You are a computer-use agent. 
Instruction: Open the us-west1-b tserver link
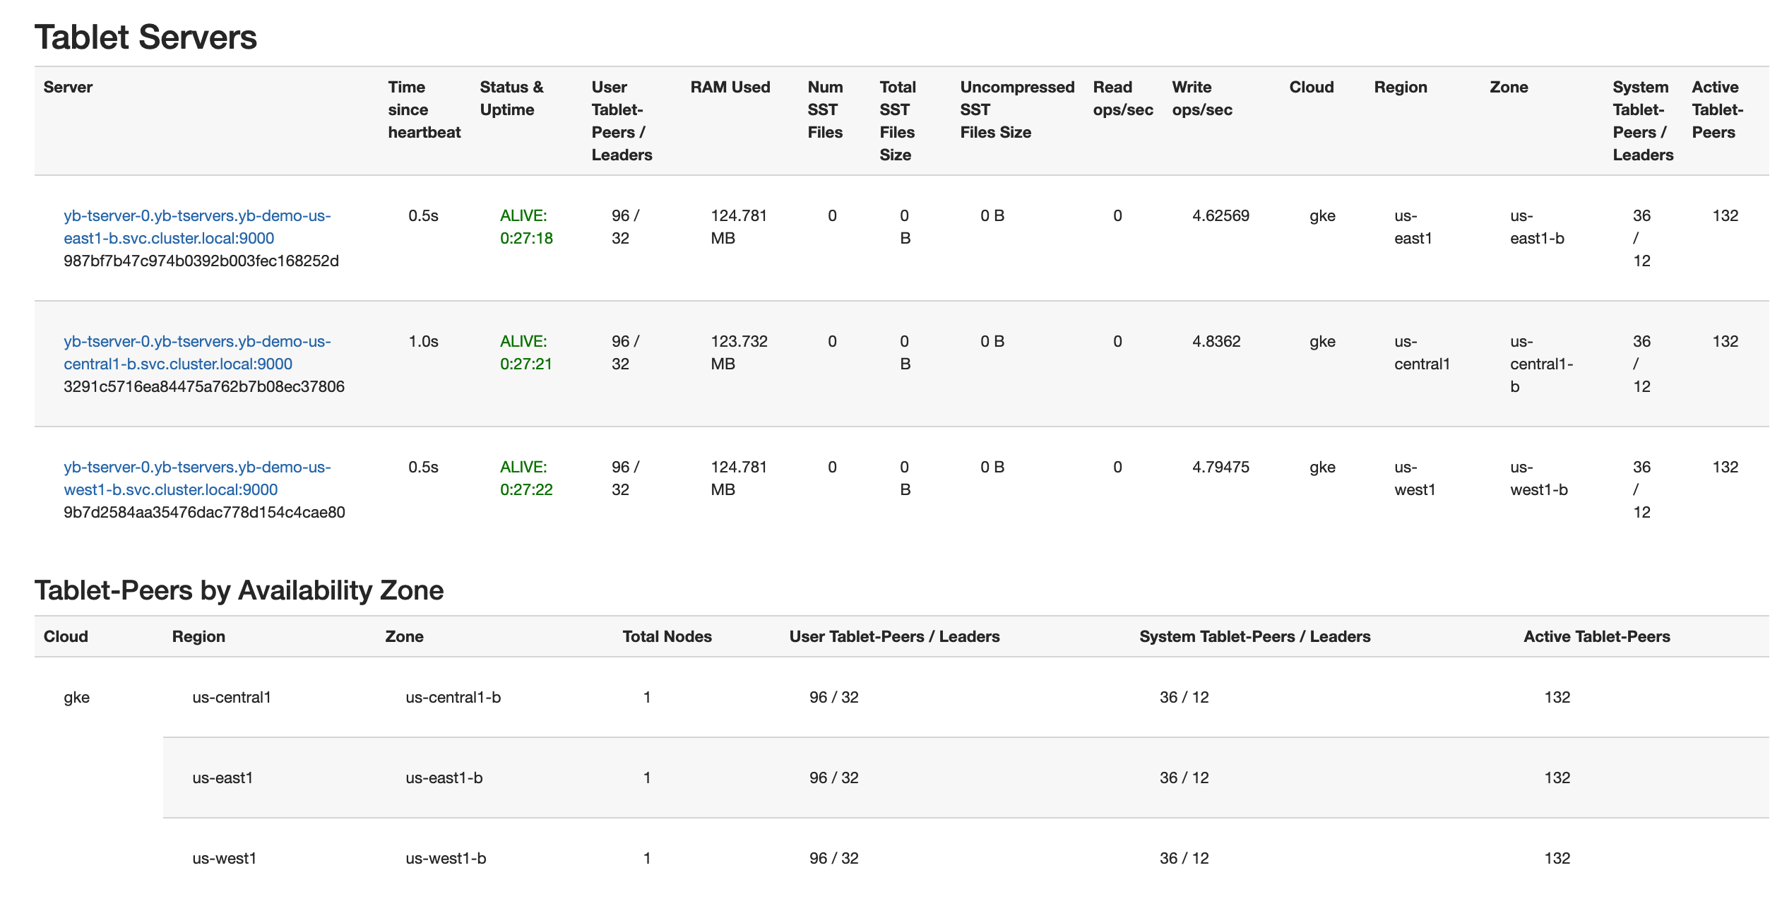pyautogui.click(x=196, y=478)
